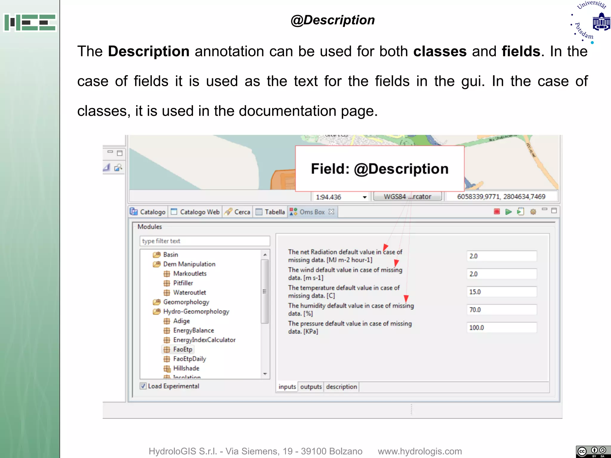Select the Pitfiller module icon

[x=167, y=283]
